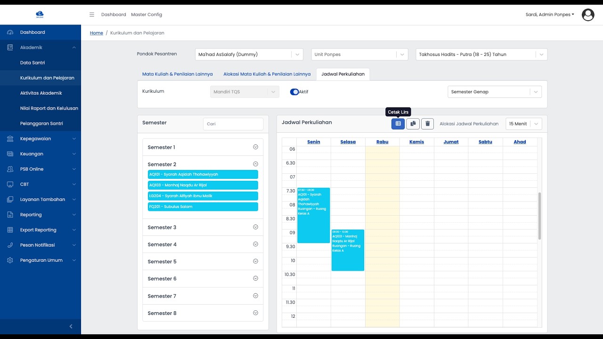Screen dimensions: 603x339
Task: Click the Cari semester search field
Action: click(x=233, y=124)
